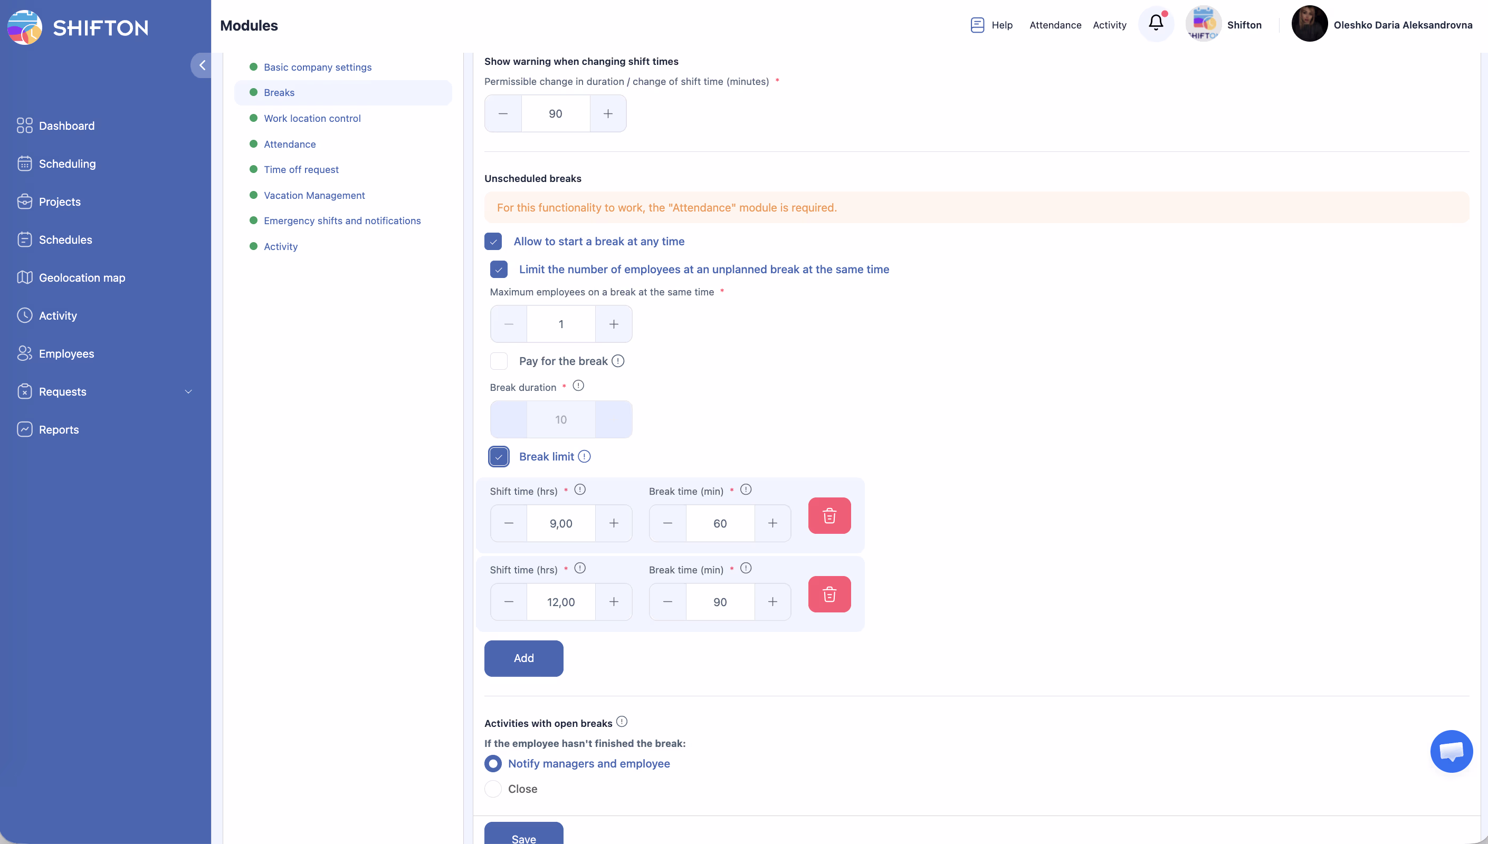The image size is (1488, 844).
Task: Collapse the left sidebar with arrow toggle
Action: tap(201, 65)
